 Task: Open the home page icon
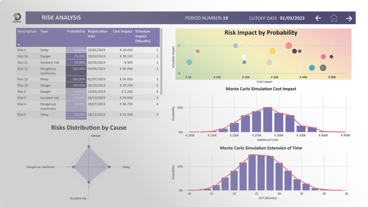pos(334,18)
